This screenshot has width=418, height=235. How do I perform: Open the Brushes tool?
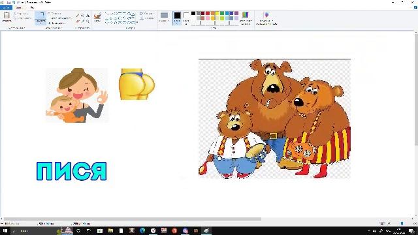(x=97, y=18)
